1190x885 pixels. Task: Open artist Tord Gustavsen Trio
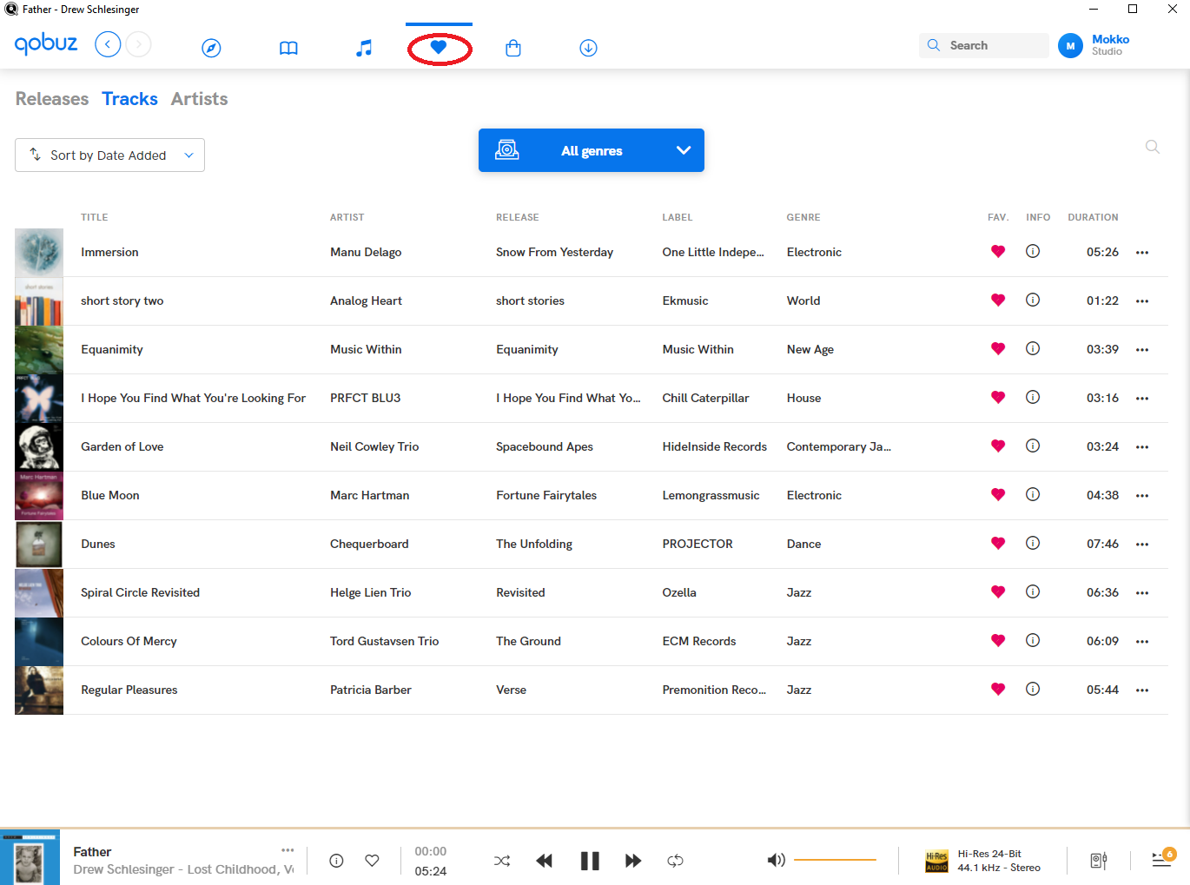pos(385,641)
